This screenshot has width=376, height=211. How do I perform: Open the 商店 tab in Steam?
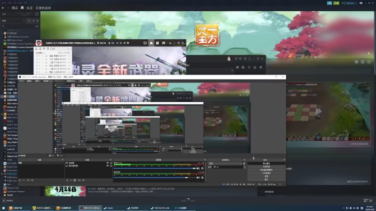[15, 8]
